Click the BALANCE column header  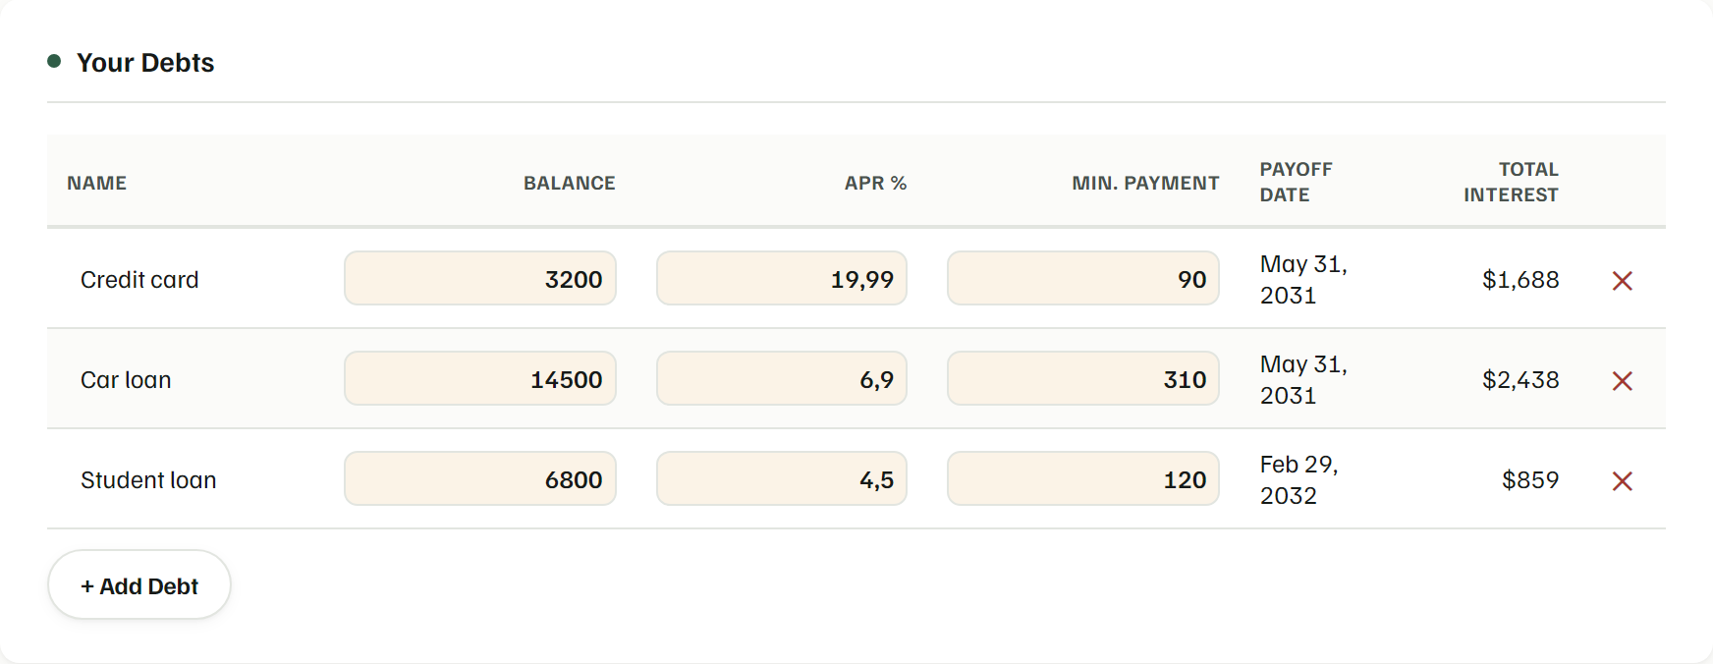pyautogui.click(x=570, y=183)
